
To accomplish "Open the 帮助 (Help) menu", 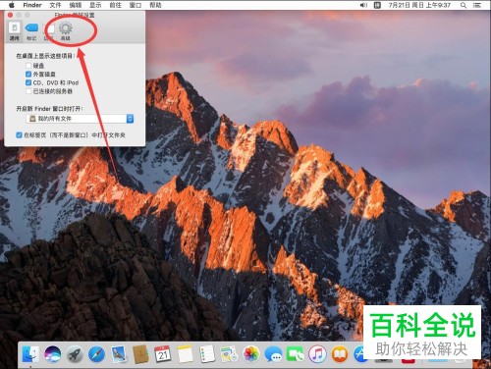I will pyautogui.click(x=155, y=5).
